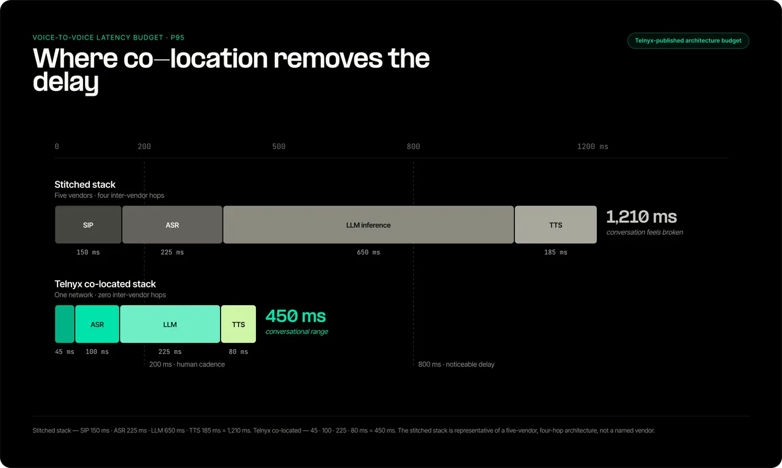Image resolution: width=782 pixels, height=468 pixels.
Task: Click the "100 ms" value under Telnyx ASR
Action: pos(97,351)
